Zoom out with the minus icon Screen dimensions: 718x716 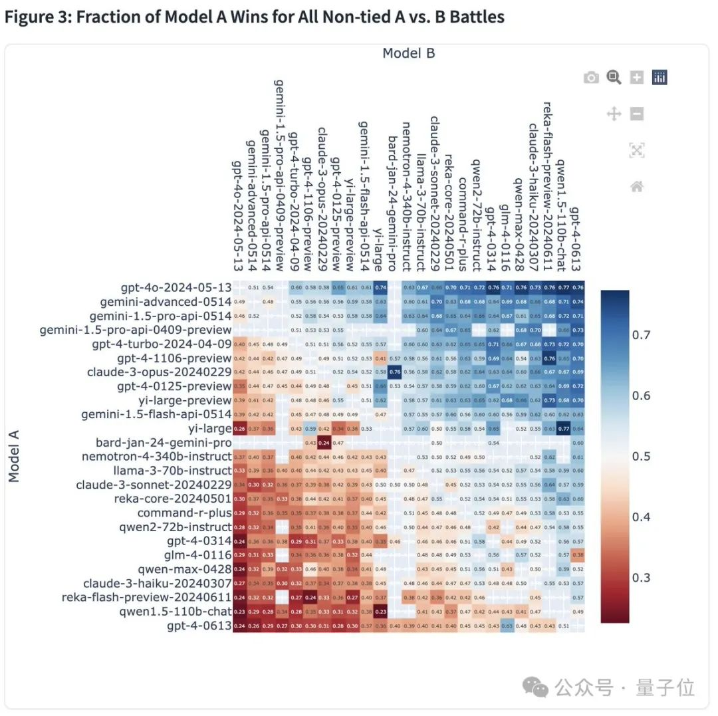click(637, 114)
